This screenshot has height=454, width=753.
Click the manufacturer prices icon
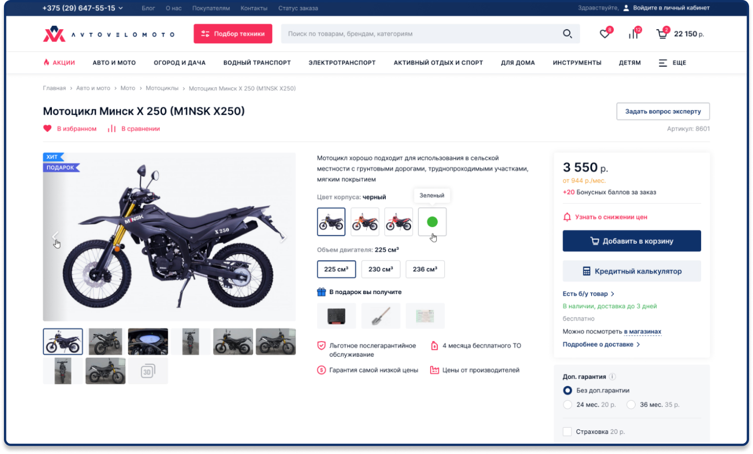click(x=434, y=370)
